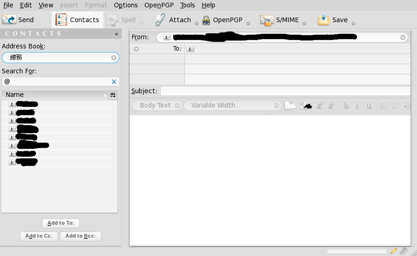Open the column picker in contacts list

point(113,95)
